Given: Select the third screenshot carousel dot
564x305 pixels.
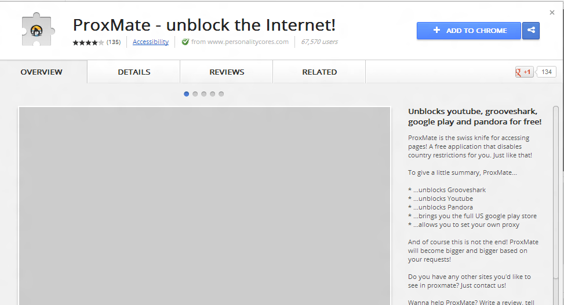Looking at the screenshot, I should click(204, 94).
